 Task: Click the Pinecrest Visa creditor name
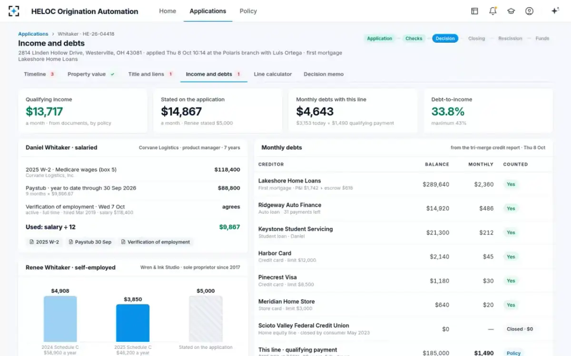(x=277, y=277)
